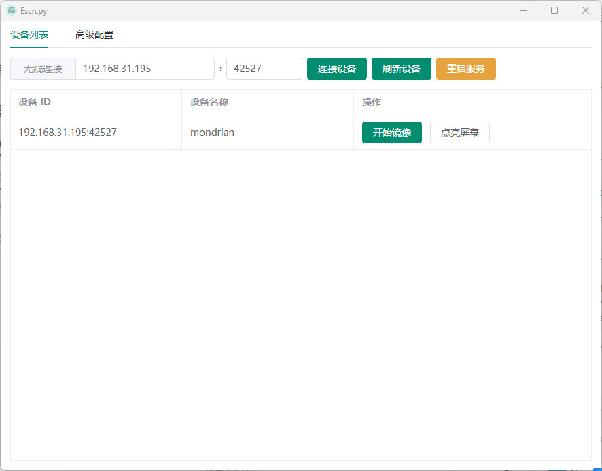Screen dimensions: 602x471
Task: Click the Escrcpy app icon in title bar
Action: (x=12, y=10)
